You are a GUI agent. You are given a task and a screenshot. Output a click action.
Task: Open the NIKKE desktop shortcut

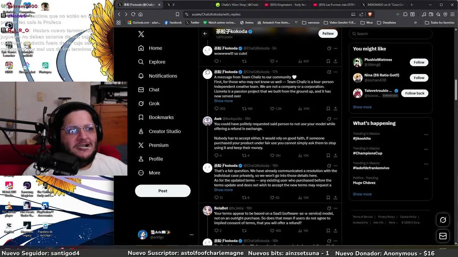[x=9, y=67]
